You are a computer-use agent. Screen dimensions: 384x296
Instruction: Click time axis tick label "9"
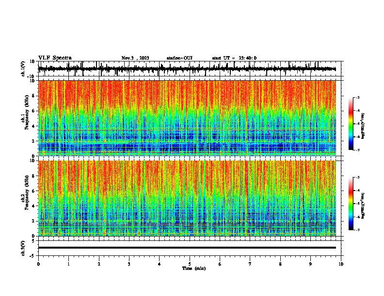(310, 264)
